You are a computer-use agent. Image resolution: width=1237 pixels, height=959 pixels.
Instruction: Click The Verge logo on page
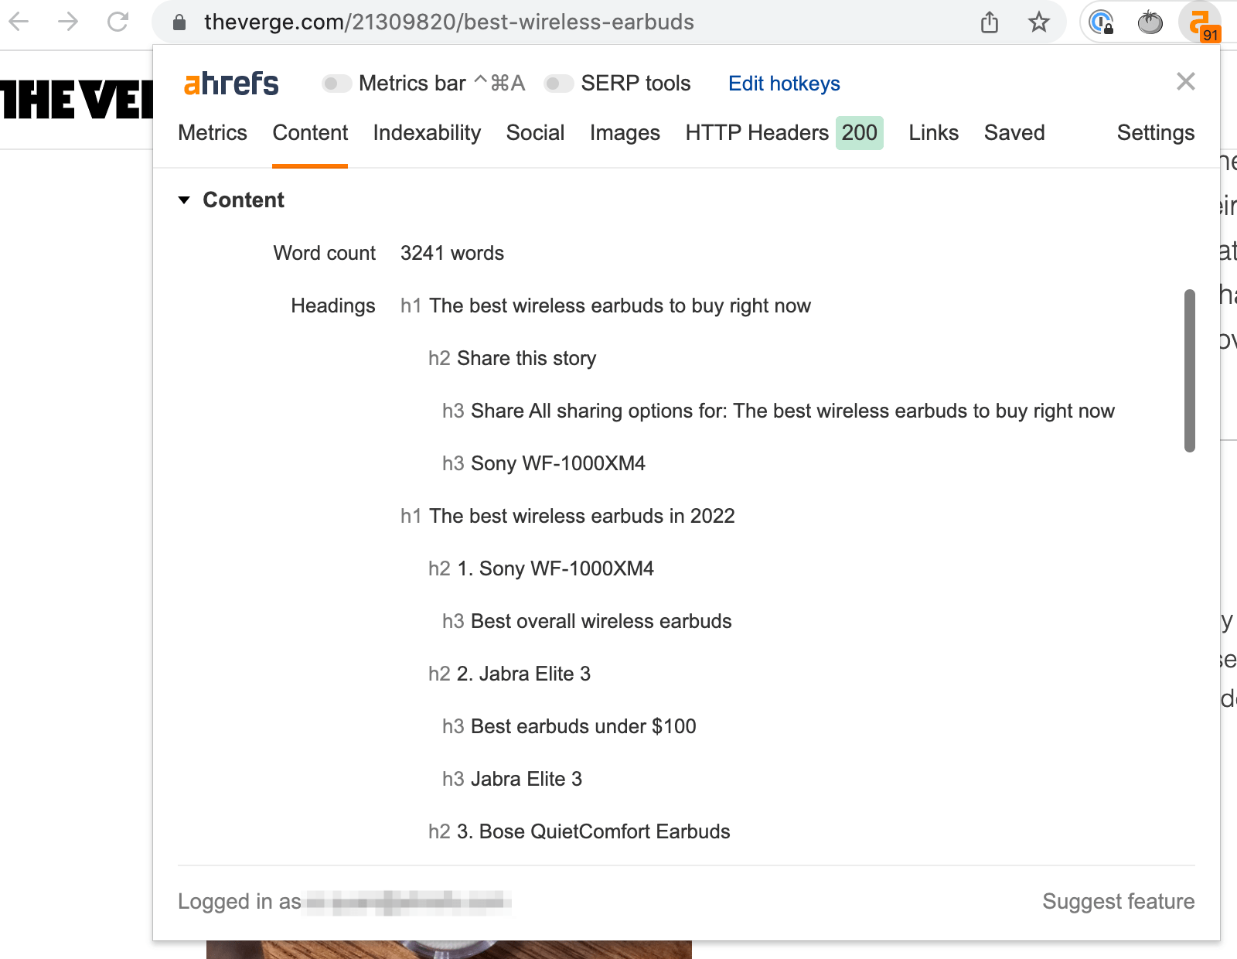coord(77,100)
